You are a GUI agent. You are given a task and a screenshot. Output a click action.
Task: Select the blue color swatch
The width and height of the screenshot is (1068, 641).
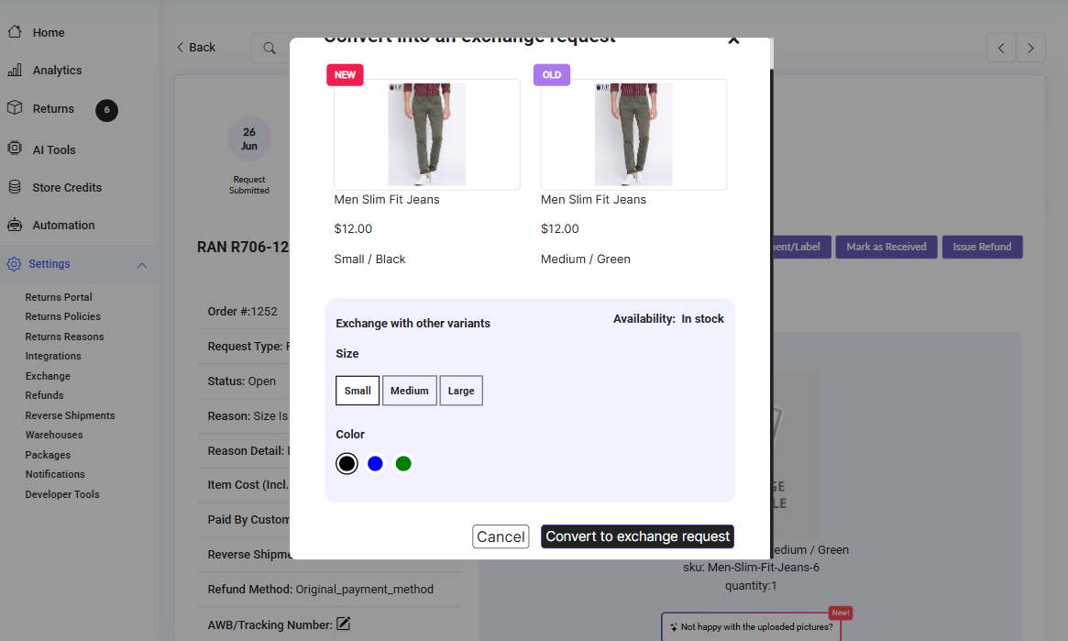tap(375, 464)
